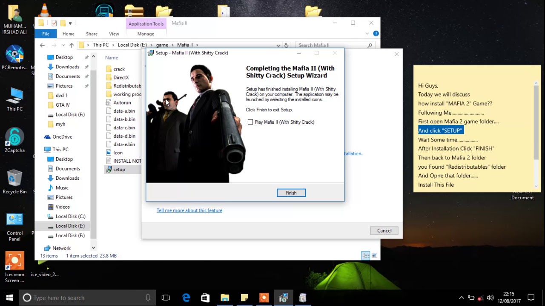The height and width of the screenshot is (306, 545).
Task: Launch Microsoft Edge from taskbar
Action: click(186, 298)
